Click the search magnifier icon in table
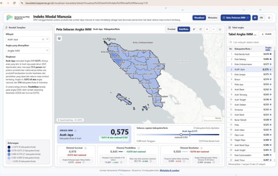The height and width of the screenshot is (176, 278). click(x=231, y=42)
